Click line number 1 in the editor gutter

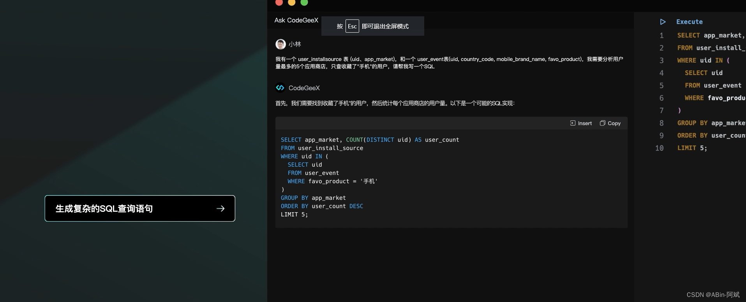(x=661, y=35)
